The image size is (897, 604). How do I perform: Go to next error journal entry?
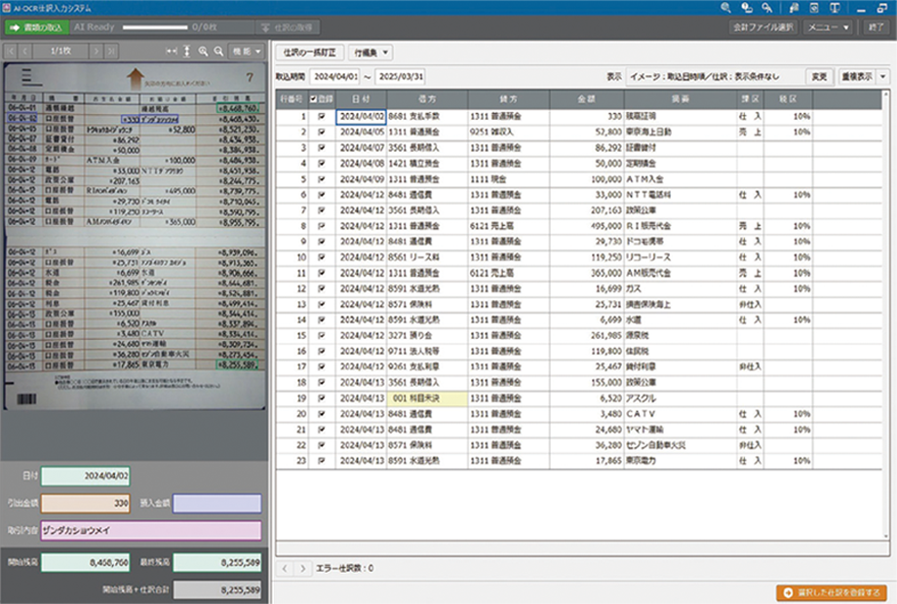click(302, 569)
